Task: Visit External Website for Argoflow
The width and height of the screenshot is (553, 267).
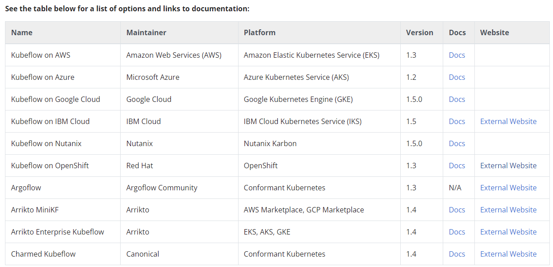Action: pyautogui.click(x=508, y=188)
